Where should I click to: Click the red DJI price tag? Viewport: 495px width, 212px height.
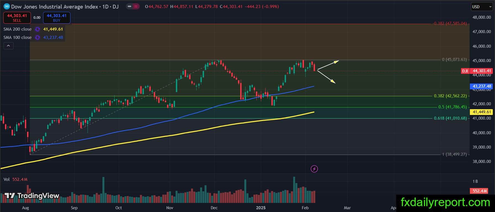click(465, 71)
